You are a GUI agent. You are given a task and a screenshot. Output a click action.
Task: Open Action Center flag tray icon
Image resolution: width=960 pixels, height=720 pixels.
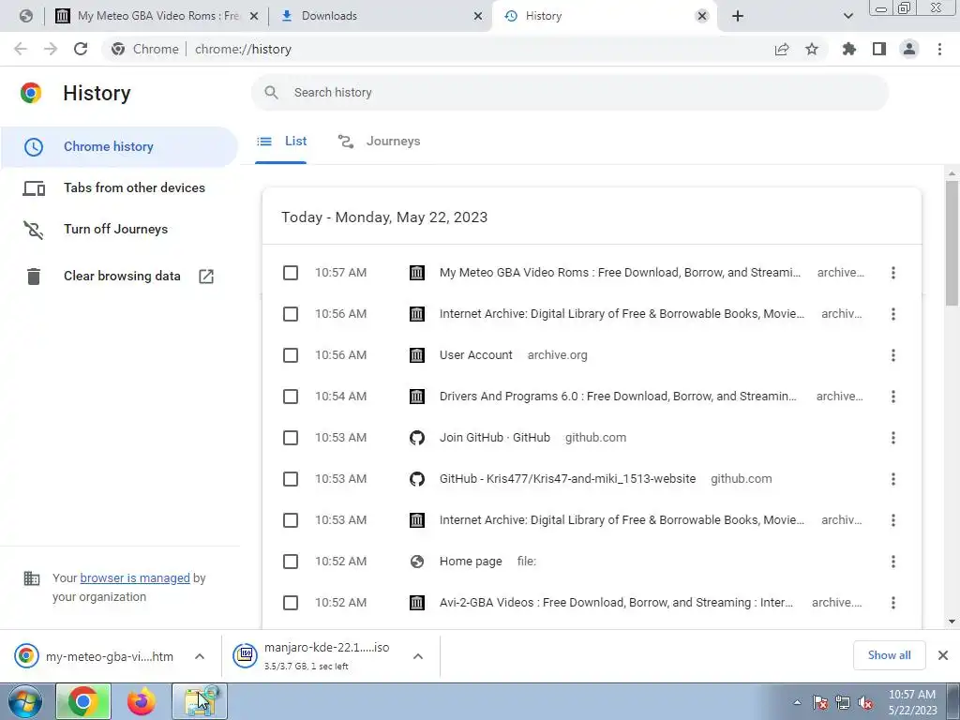tap(820, 703)
